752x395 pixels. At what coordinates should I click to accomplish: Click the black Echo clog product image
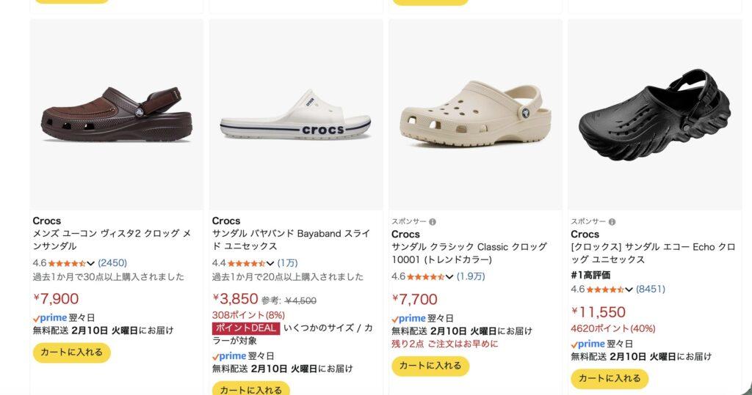(x=654, y=114)
